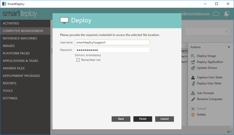Click the Finish button
Screen dimensions: 234x135
143,119
